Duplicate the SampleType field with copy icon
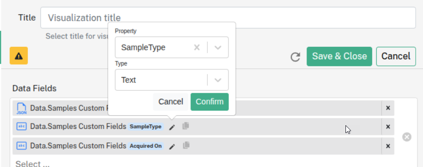423x167 pixels. click(186, 126)
